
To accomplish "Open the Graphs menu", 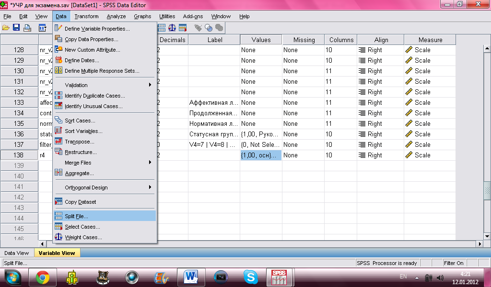I will click(x=142, y=16).
